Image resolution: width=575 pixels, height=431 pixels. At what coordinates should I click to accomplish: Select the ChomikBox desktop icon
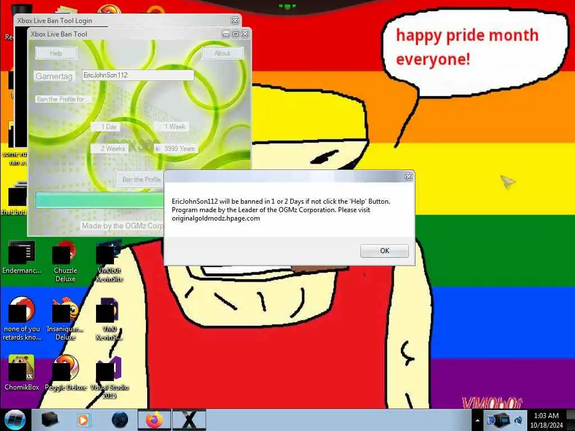(22, 373)
